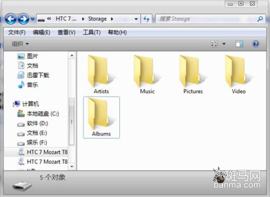Open Help with question mark icon
The image size is (270, 197).
(255, 44)
